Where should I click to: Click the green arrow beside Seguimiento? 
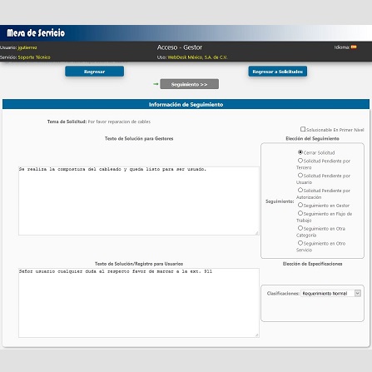tap(156, 84)
